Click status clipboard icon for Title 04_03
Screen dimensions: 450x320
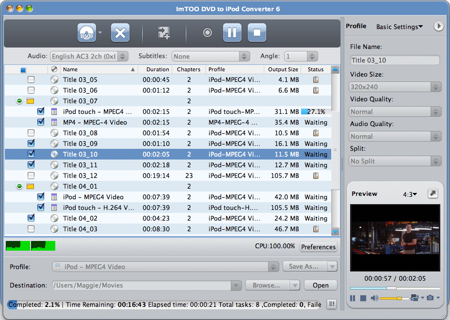pos(316,229)
